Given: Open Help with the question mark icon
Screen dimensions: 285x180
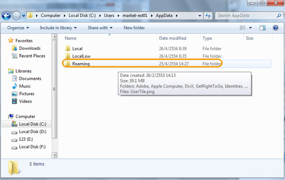Looking at the screenshot, I should click(275, 28).
